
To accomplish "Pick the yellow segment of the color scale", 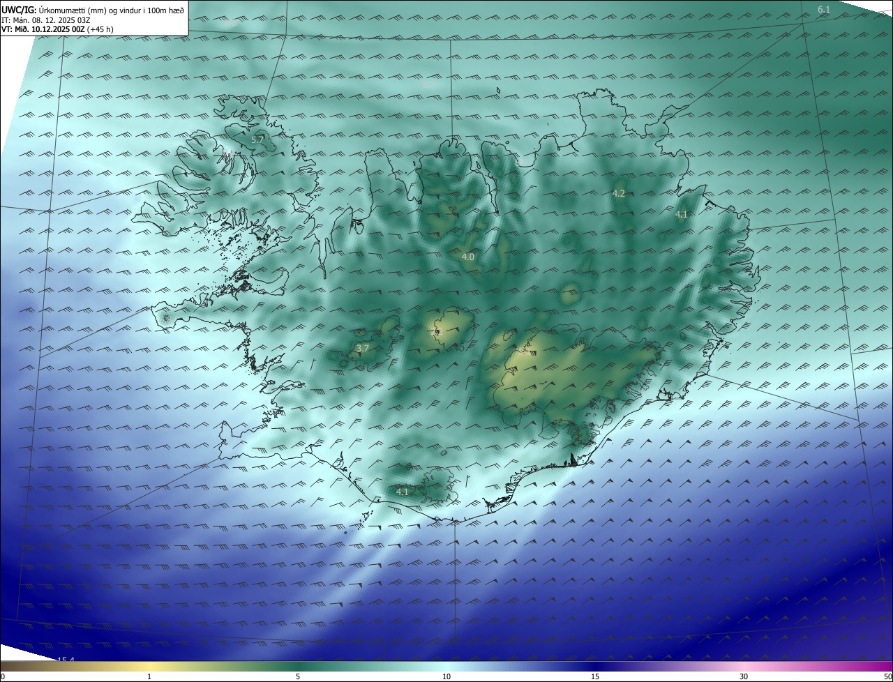I will click(x=149, y=667).
